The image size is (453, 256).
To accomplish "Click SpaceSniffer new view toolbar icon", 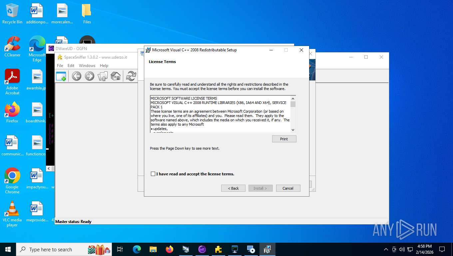I will coord(61,76).
